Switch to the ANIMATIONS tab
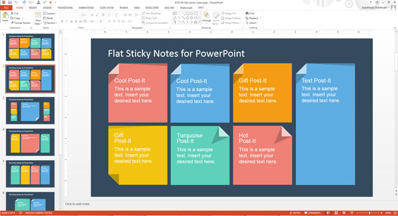398x216 pixels. [x=86, y=8]
